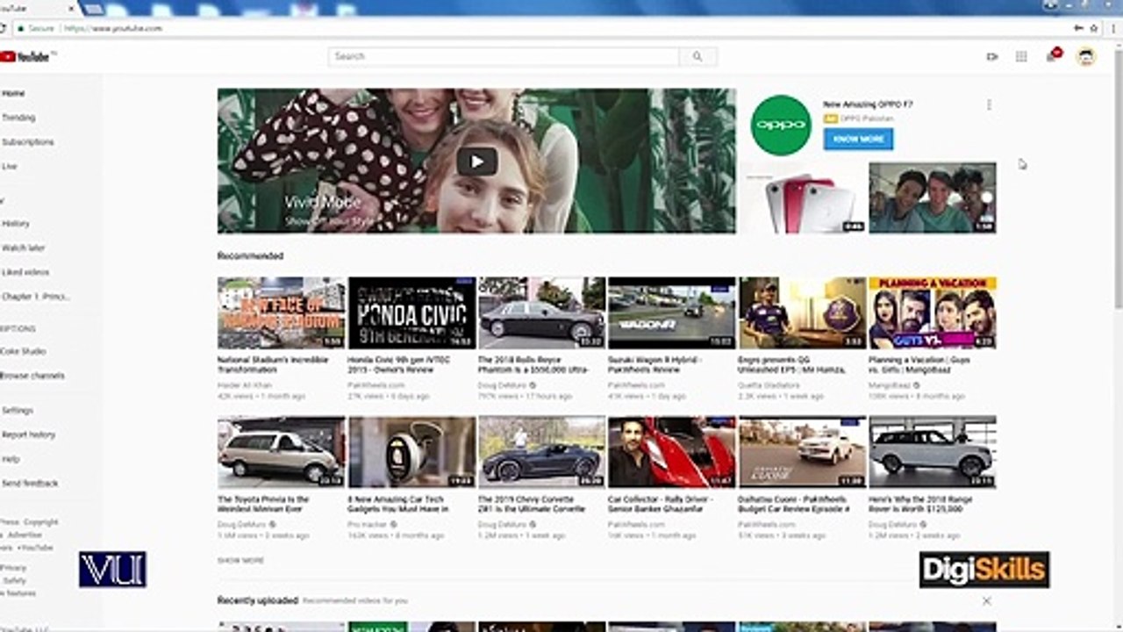Bookmark this page with the star icon
The height and width of the screenshot is (632, 1123).
click(x=1094, y=28)
